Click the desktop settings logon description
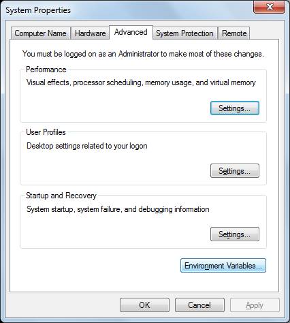 tap(87, 146)
